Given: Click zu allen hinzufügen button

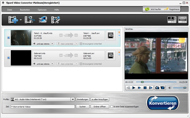Looking at the screenshot, I should [x=100, y=99].
